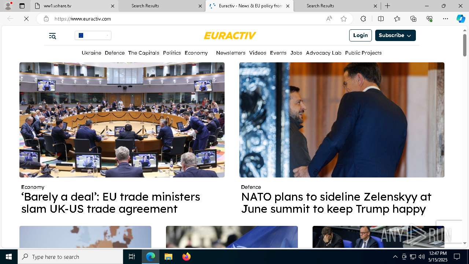Image resolution: width=469 pixels, height=264 pixels.
Task: Open the tab actions menu icon
Action: click(x=22, y=6)
